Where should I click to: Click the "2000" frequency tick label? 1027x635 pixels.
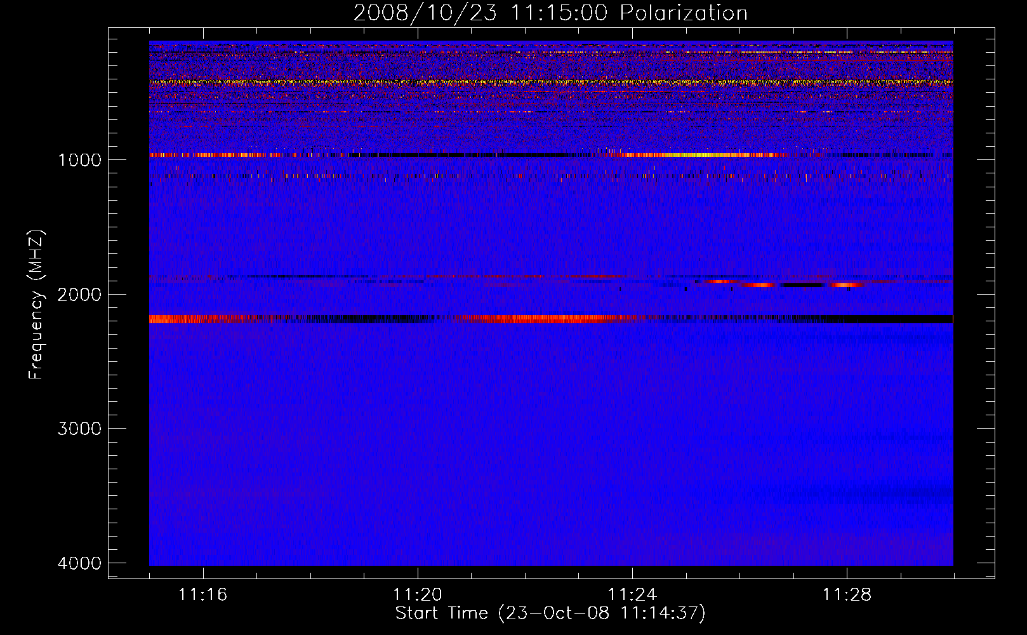tap(79, 294)
